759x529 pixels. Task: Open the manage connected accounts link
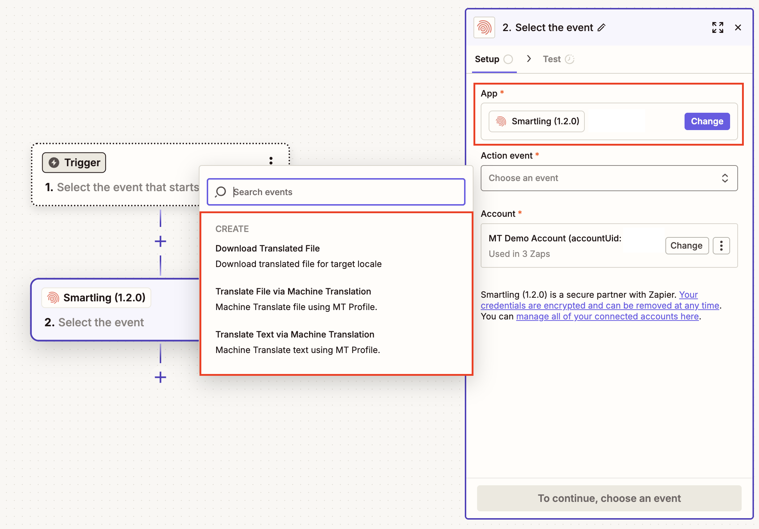click(607, 317)
